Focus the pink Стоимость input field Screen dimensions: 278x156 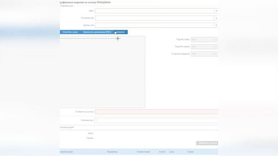coord(156,112)
